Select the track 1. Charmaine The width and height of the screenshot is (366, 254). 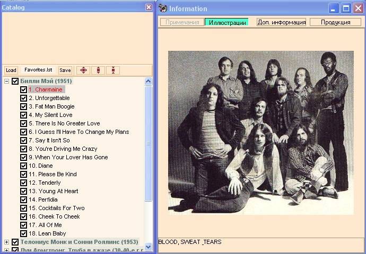46,89
